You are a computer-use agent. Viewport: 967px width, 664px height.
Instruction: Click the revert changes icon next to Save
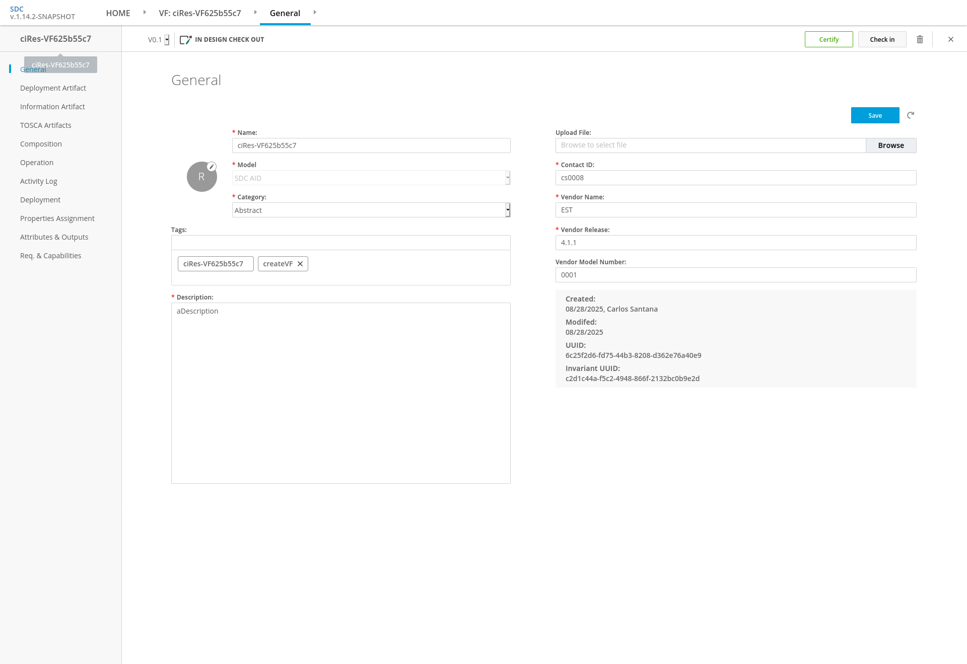911,115
